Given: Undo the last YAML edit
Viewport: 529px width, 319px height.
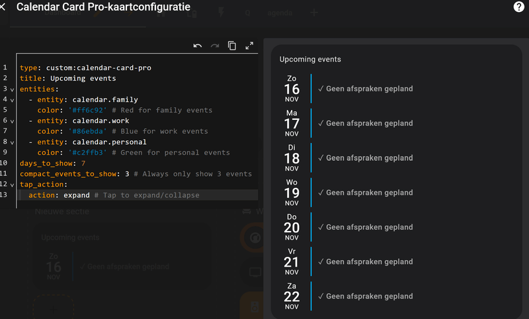Looking at the screenshot, I should tap(198, 46).
